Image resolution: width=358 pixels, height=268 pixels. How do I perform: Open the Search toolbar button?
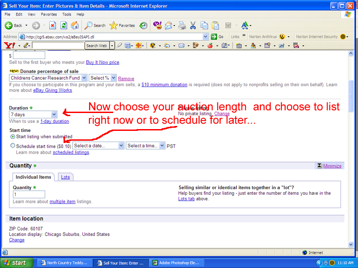point(95,25)
